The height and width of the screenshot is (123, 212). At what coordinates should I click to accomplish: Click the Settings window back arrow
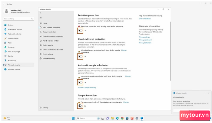[4, 4]
